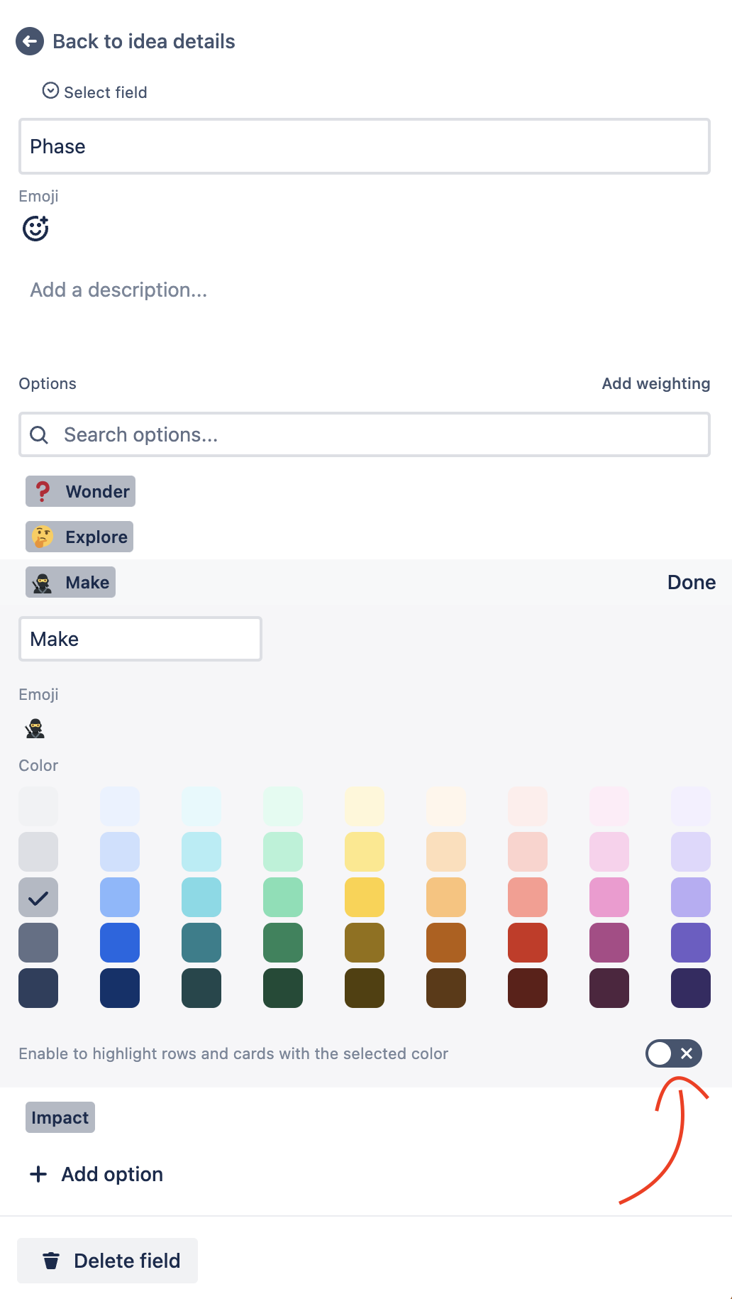The width and height of the screenshot is (732, 1299).
Task: Click the back arrow circle icon
Action: pos(28,41)
